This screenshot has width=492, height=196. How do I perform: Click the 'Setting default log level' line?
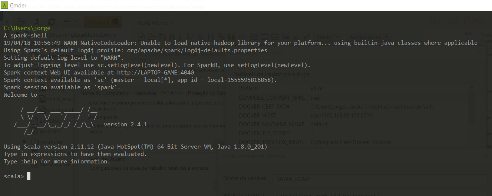click(x=64, y=58)
